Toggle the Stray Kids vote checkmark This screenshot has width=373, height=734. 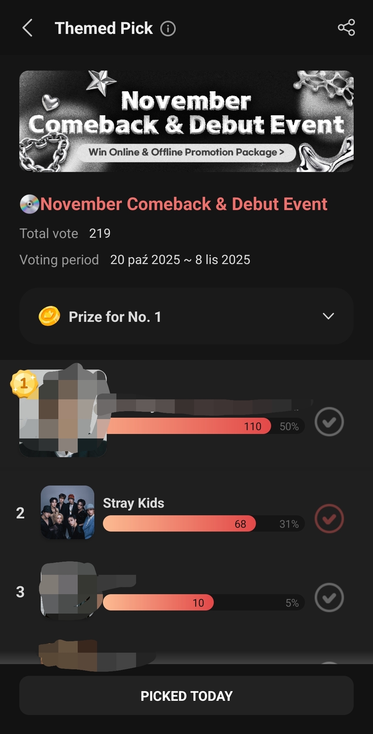(329, 518)
